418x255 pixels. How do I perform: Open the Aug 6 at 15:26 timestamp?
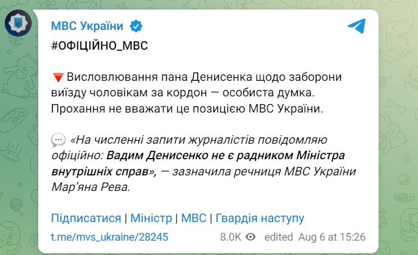tap(332, 237)
